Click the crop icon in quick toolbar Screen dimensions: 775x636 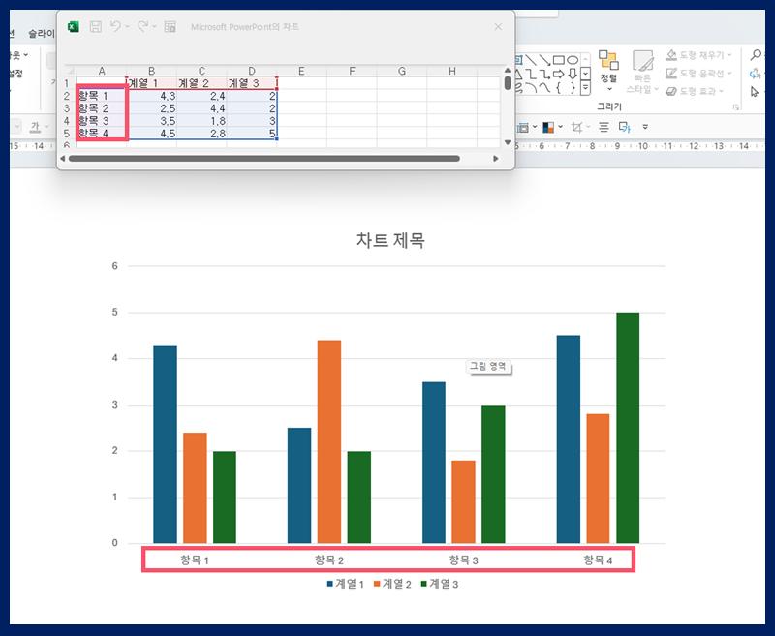pos(576,128)
